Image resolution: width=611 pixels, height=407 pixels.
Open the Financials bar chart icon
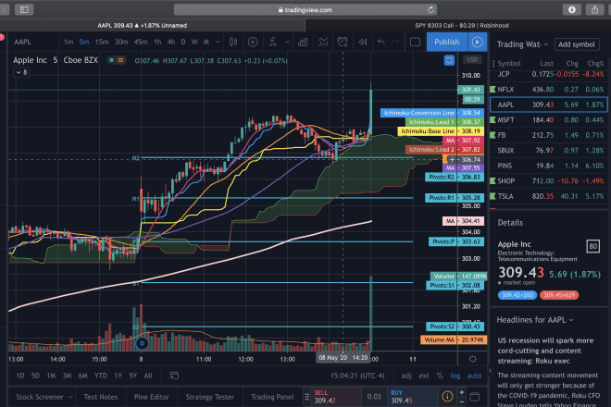pos(303,42)
